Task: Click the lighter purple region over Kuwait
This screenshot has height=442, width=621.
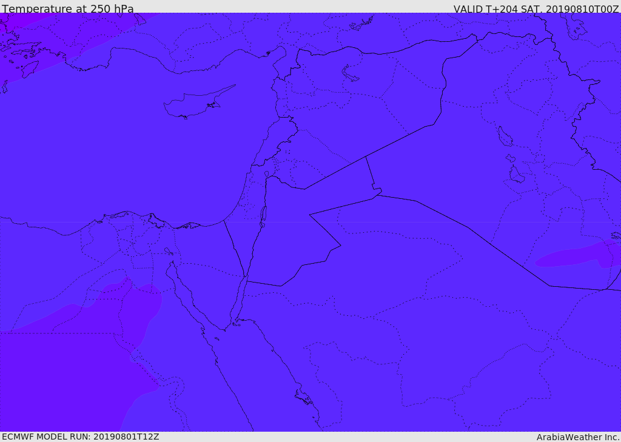Action: tap(579, 254)
